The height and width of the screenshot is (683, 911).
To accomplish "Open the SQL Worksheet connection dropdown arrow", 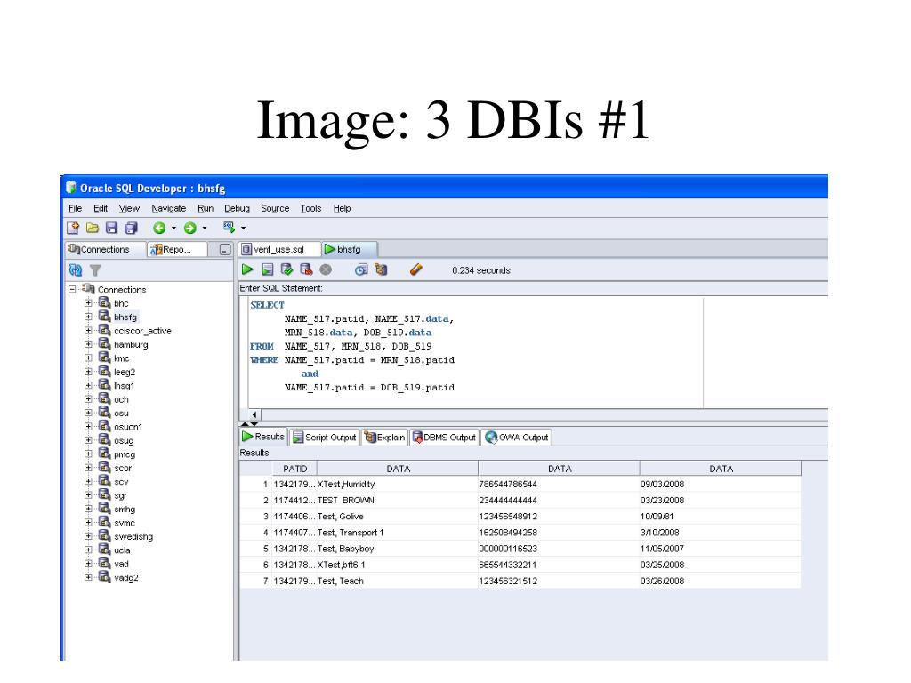I will point(244,229).
